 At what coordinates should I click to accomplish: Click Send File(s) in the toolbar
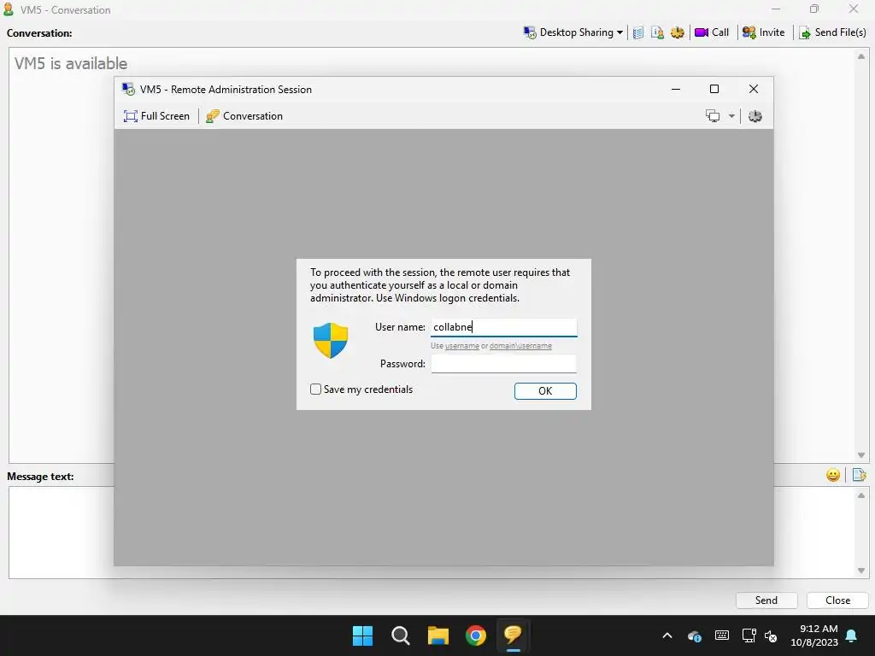(x=832, y=32)
